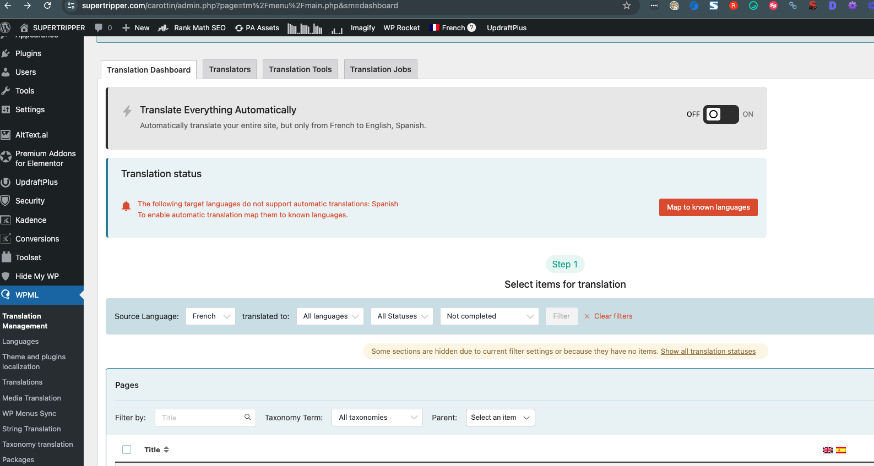Open Taxonomy translation submenu item
The image size is (874, 466).
37,445
